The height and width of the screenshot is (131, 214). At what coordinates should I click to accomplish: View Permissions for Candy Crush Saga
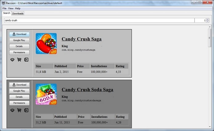[x=19, y=52]
